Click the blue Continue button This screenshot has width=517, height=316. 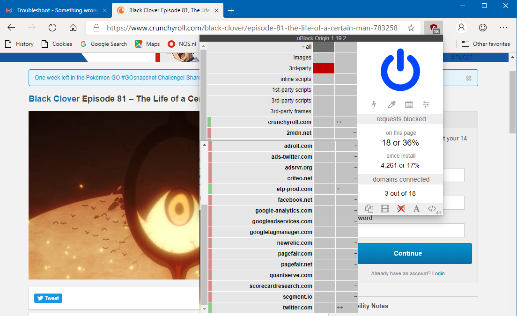pos(415,253)
